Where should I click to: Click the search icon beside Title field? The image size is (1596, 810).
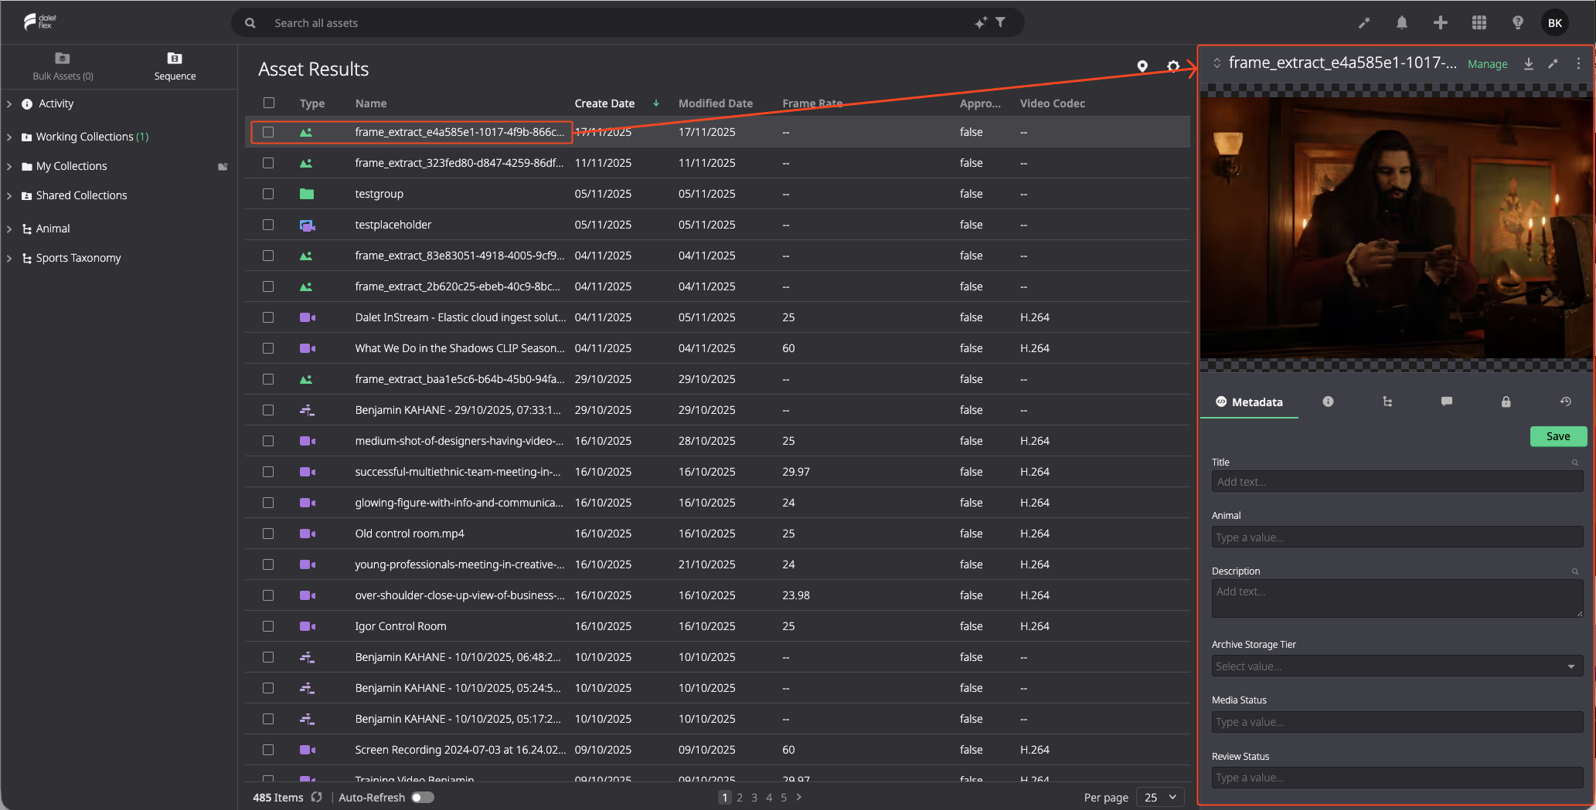1575,463
